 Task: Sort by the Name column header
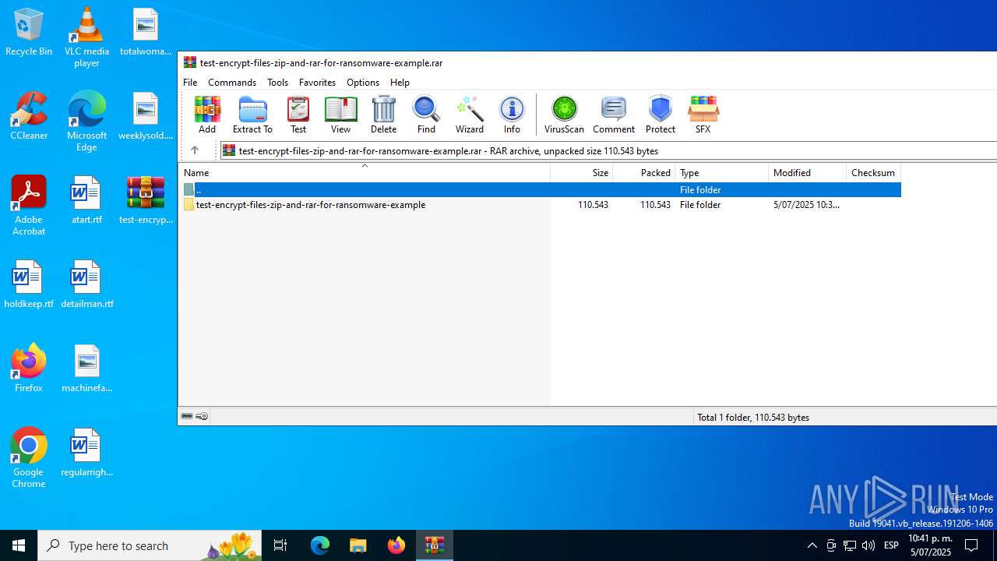[365, 173]
